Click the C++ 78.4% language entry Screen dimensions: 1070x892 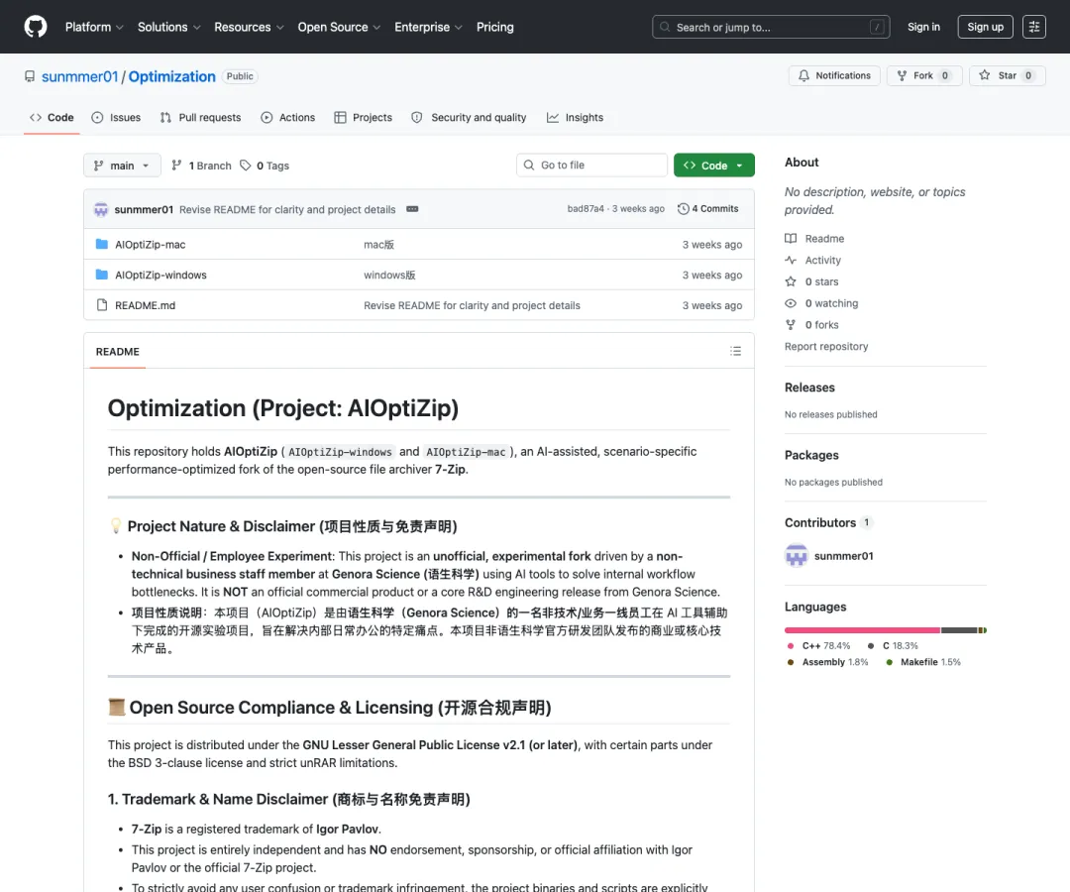pos(818,645)
